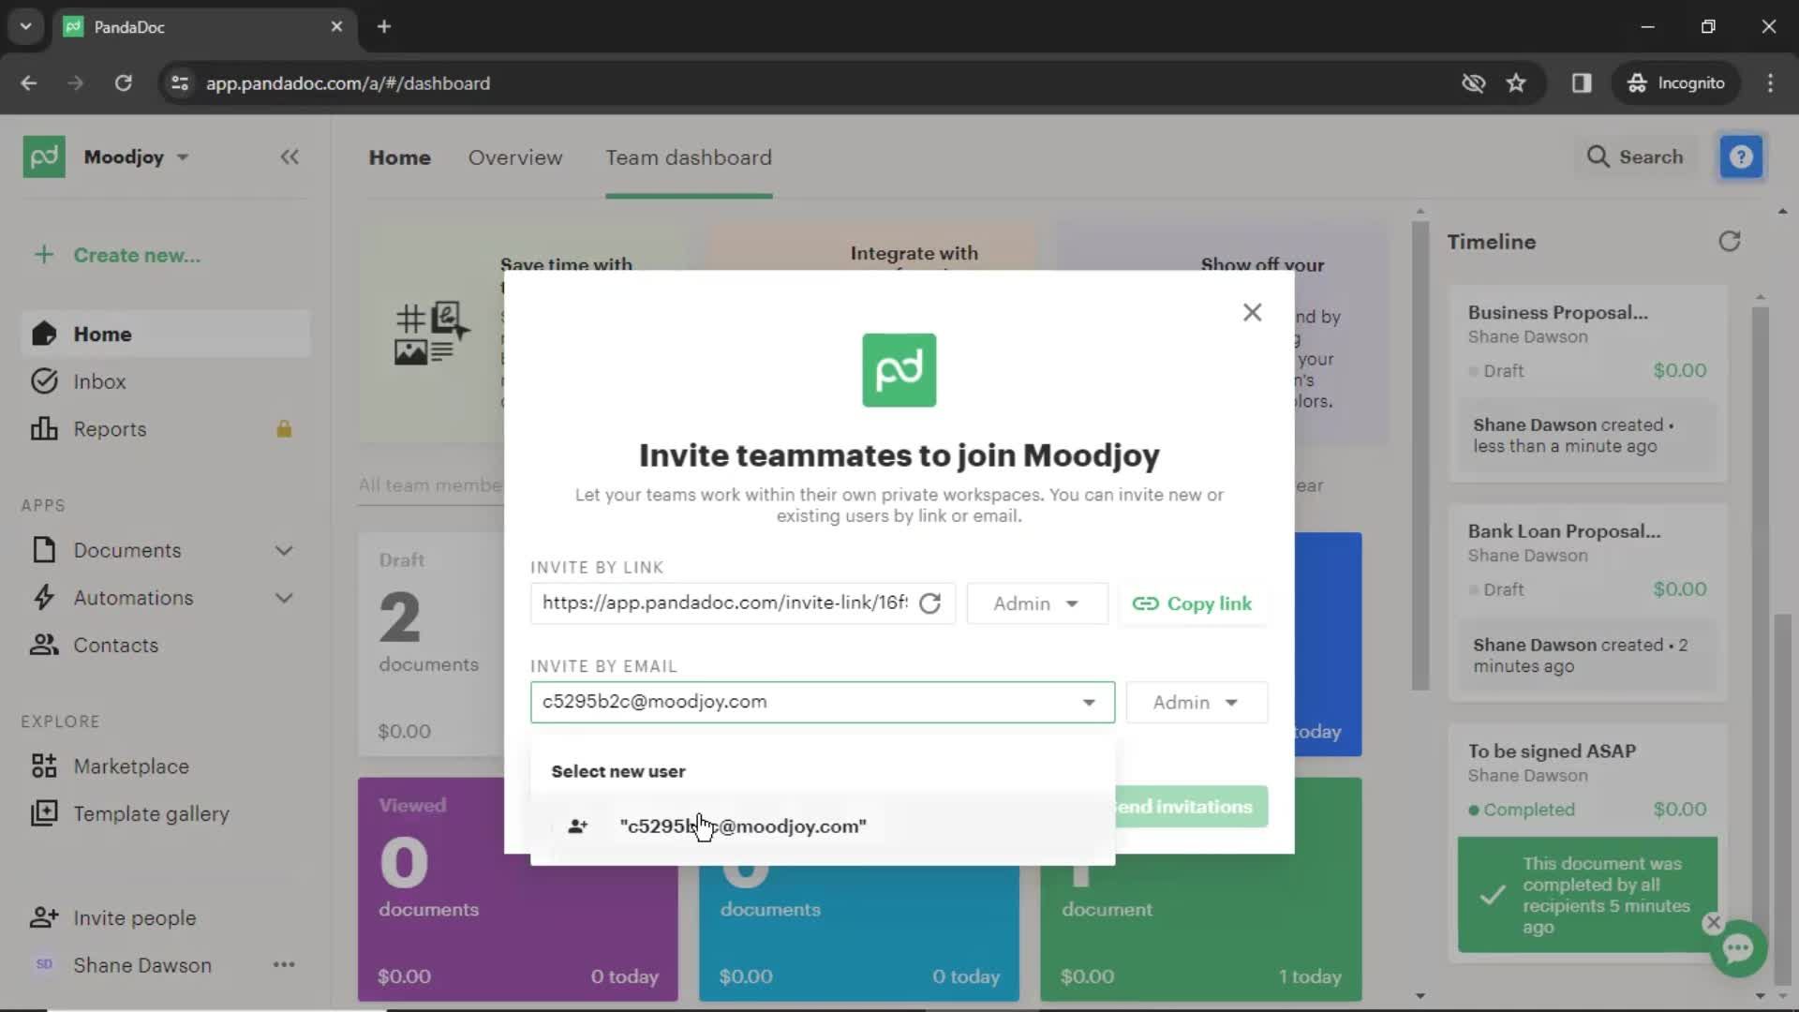Open the Contacts section
The image size is (1799, 1012).
click(x=116, y=644)
